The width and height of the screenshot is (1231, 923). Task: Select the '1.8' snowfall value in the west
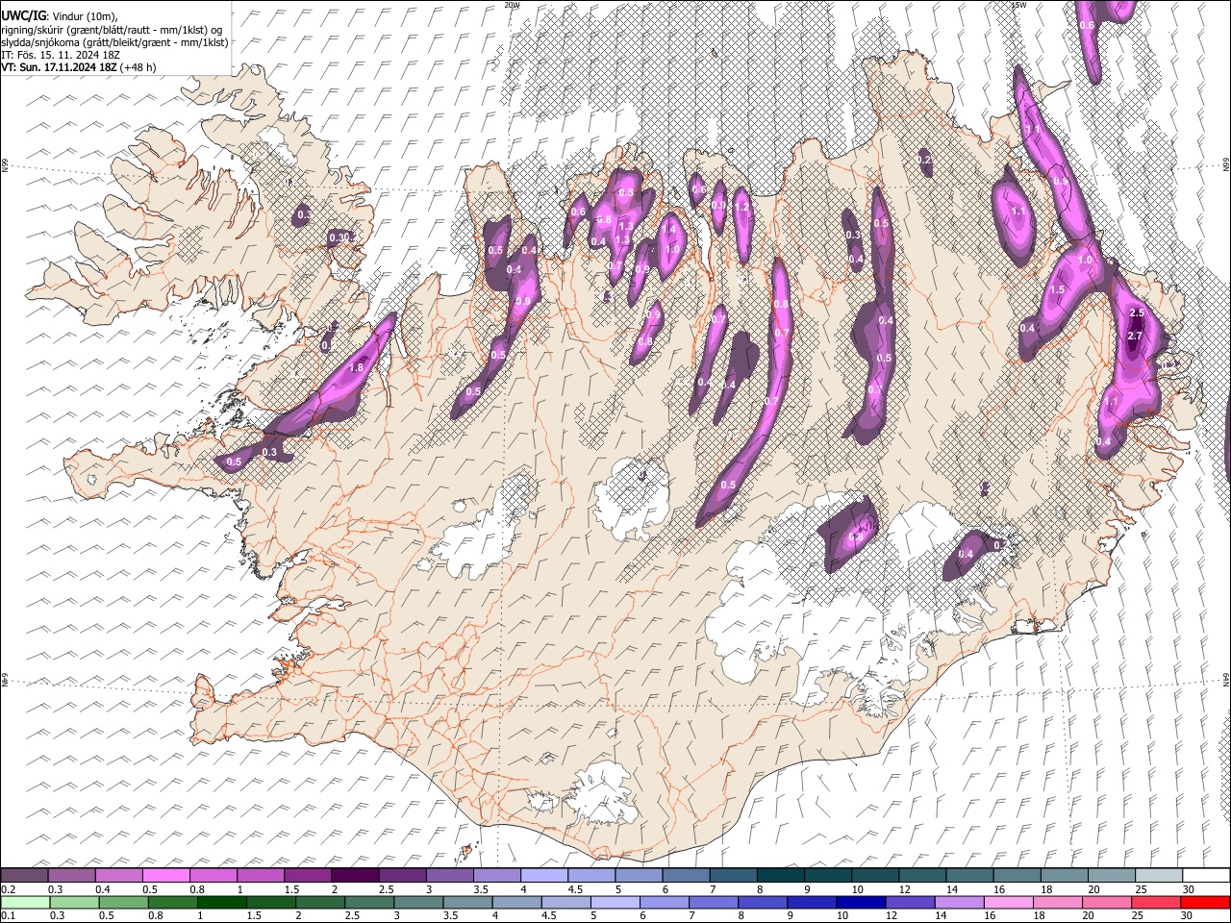pyautogui.click(x=356, y=368)
